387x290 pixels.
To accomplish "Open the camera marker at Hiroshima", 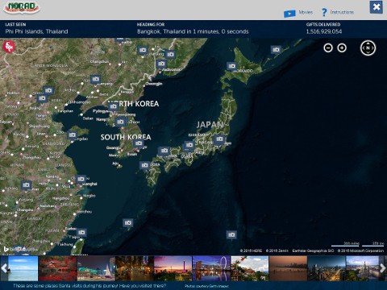I will (164, 151).
